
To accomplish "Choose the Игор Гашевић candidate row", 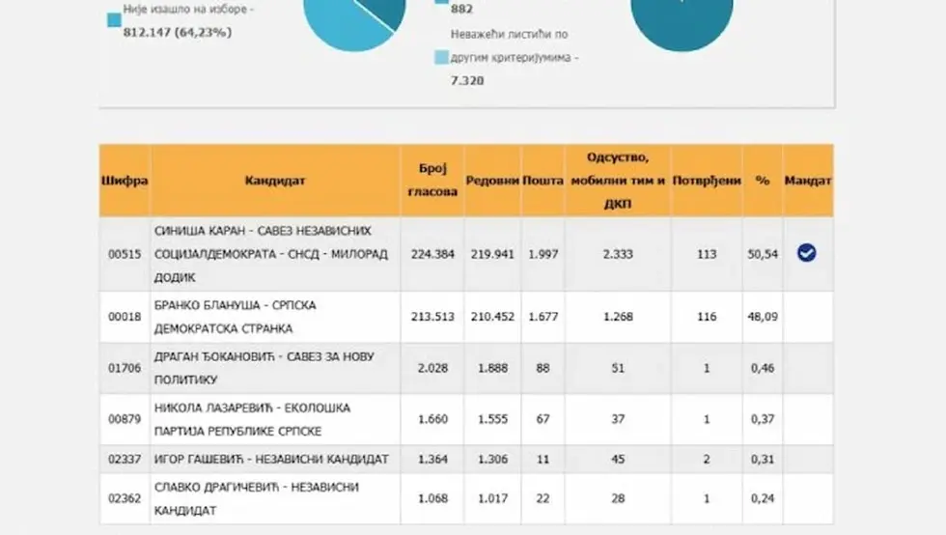I will click(271, 460).
